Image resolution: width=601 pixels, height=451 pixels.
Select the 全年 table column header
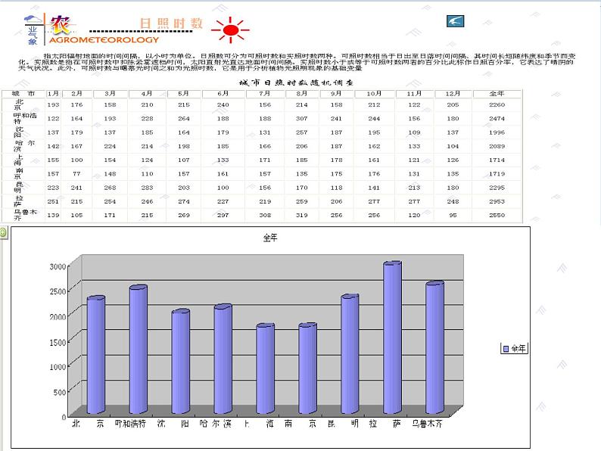(497, 93)
